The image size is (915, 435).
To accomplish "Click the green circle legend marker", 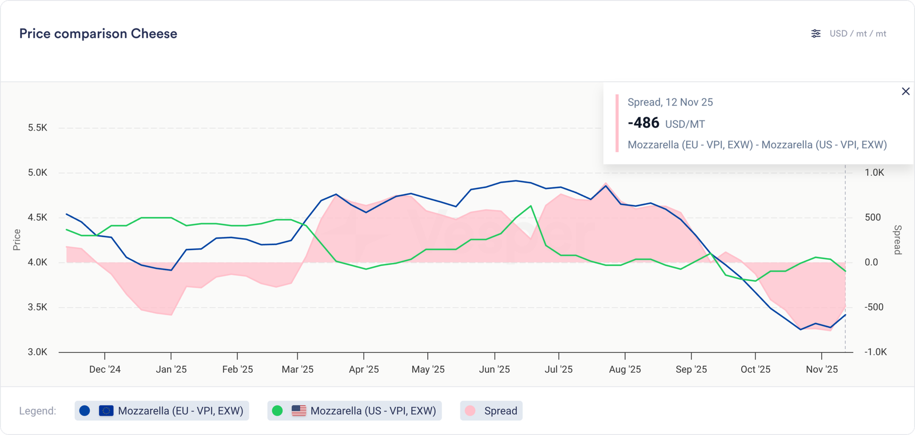I will [x=277, y=411].
